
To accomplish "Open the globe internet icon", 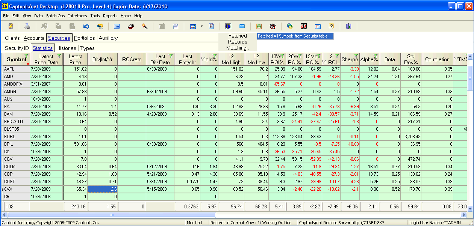I will click(290, 26).
